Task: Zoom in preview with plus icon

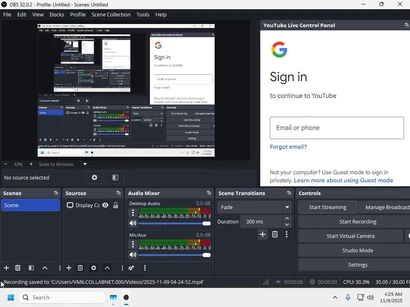Action: [31, 164]
